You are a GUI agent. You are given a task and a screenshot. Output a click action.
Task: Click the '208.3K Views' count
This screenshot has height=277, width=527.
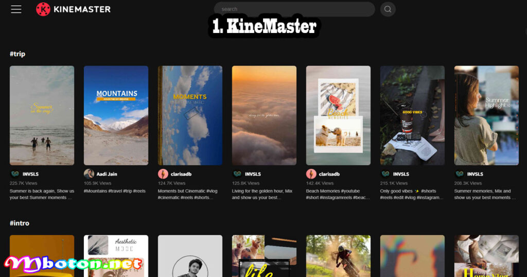click(468, 183)
